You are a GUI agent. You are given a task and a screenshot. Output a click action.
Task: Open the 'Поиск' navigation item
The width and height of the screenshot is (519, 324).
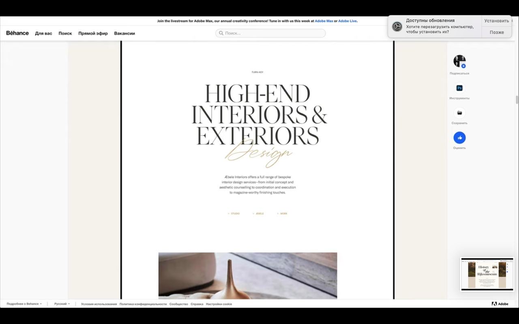click(65, 33)
